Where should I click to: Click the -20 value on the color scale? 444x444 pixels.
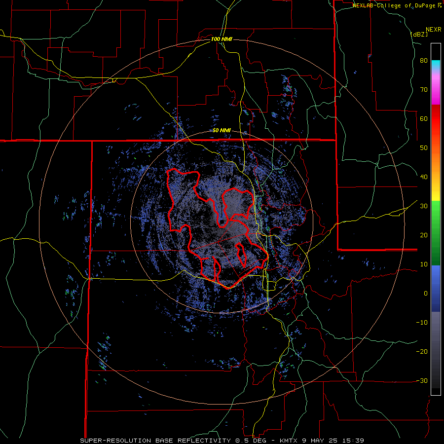click(422, 352)
